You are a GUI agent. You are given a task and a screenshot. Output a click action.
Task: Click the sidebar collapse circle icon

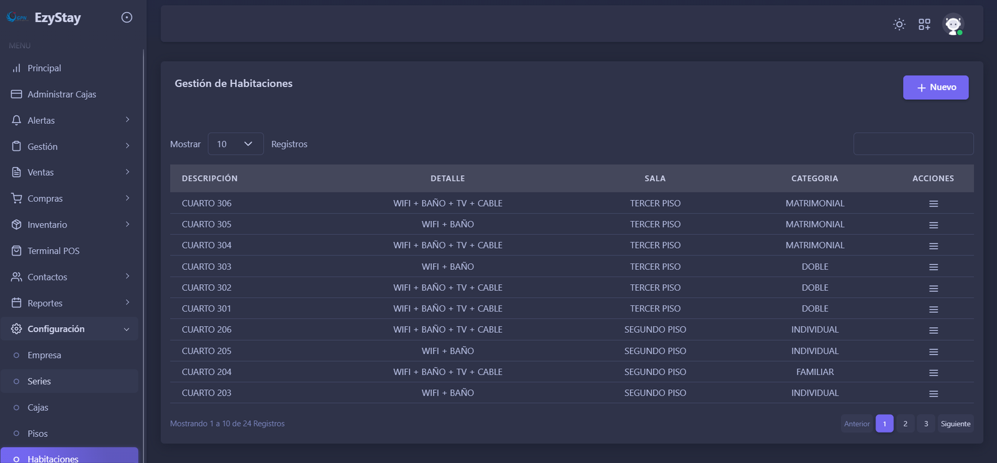126,17
